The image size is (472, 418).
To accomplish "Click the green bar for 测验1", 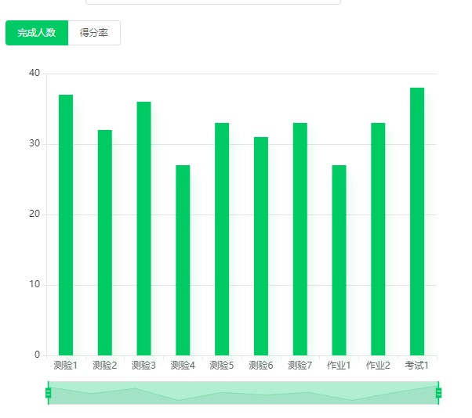I will [x=66, y=225].
